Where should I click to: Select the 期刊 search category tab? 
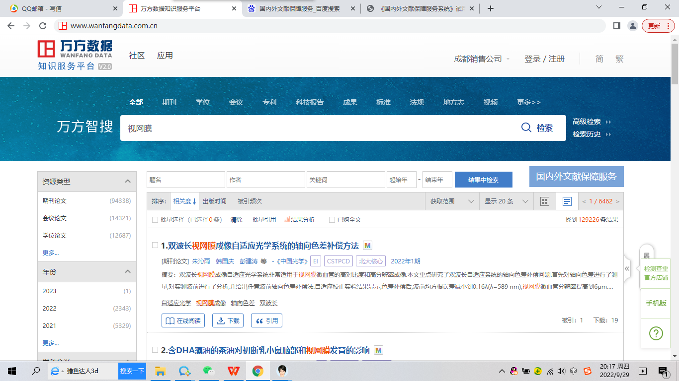pos(169,102)
